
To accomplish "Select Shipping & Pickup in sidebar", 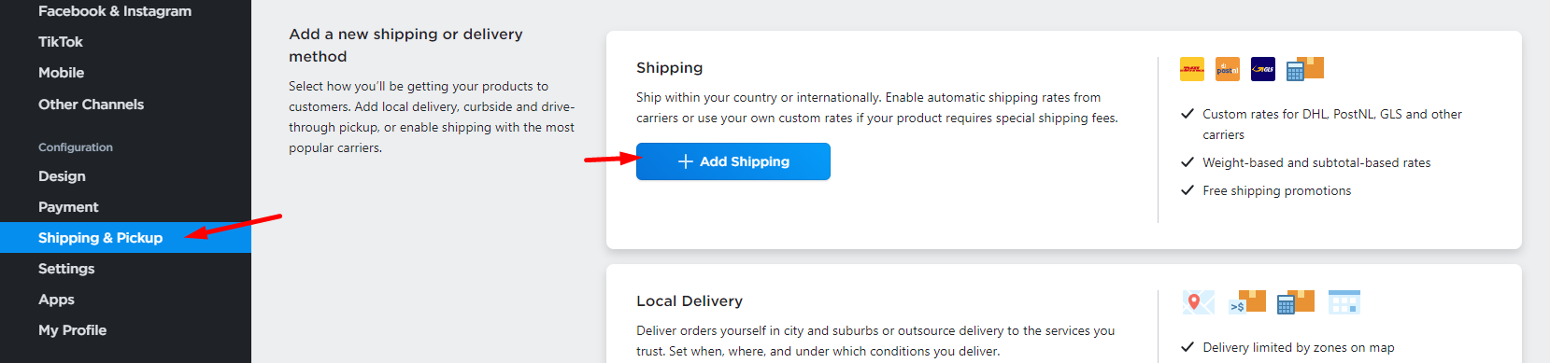I will point(125,238).
